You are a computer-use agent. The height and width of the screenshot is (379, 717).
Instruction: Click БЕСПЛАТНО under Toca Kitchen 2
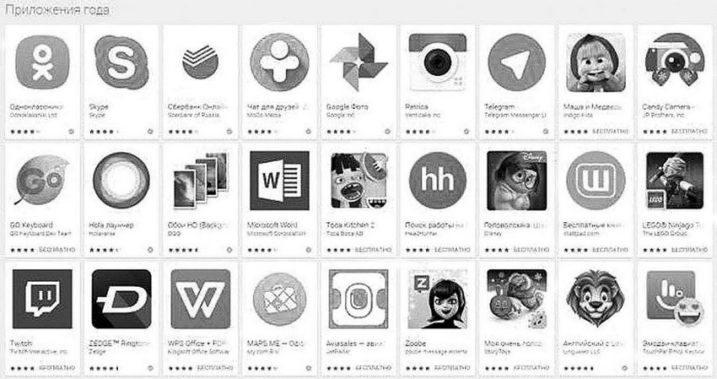click(x=374, y=250)
